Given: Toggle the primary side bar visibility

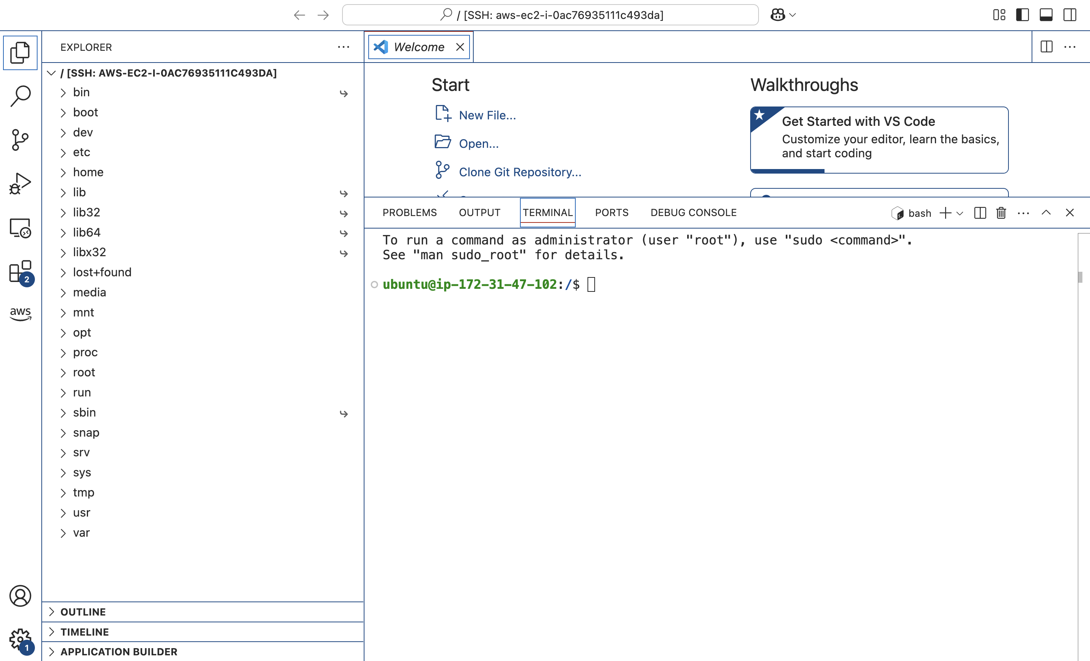Looking at the screenshot, I should 1022,15.
